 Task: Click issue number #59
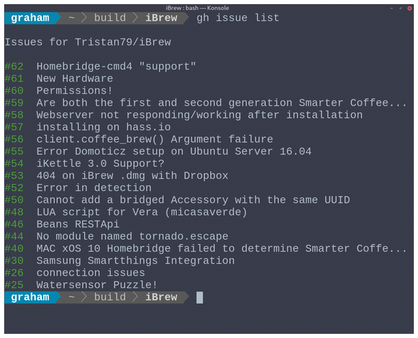[14, 103]
